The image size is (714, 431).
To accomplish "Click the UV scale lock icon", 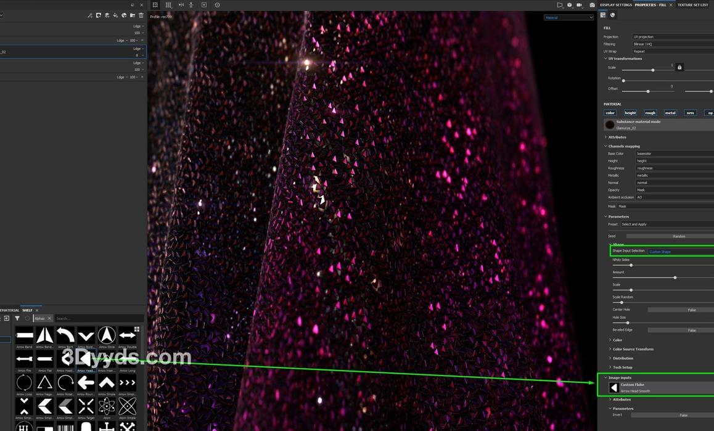I will (x=679, y=67).
